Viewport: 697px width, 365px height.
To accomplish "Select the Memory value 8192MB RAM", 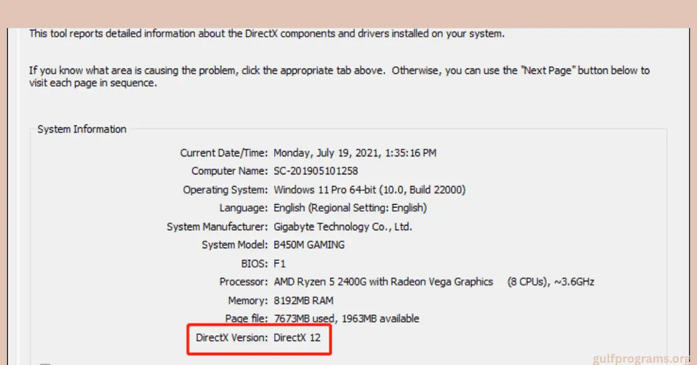I will (x=304, y=300).
